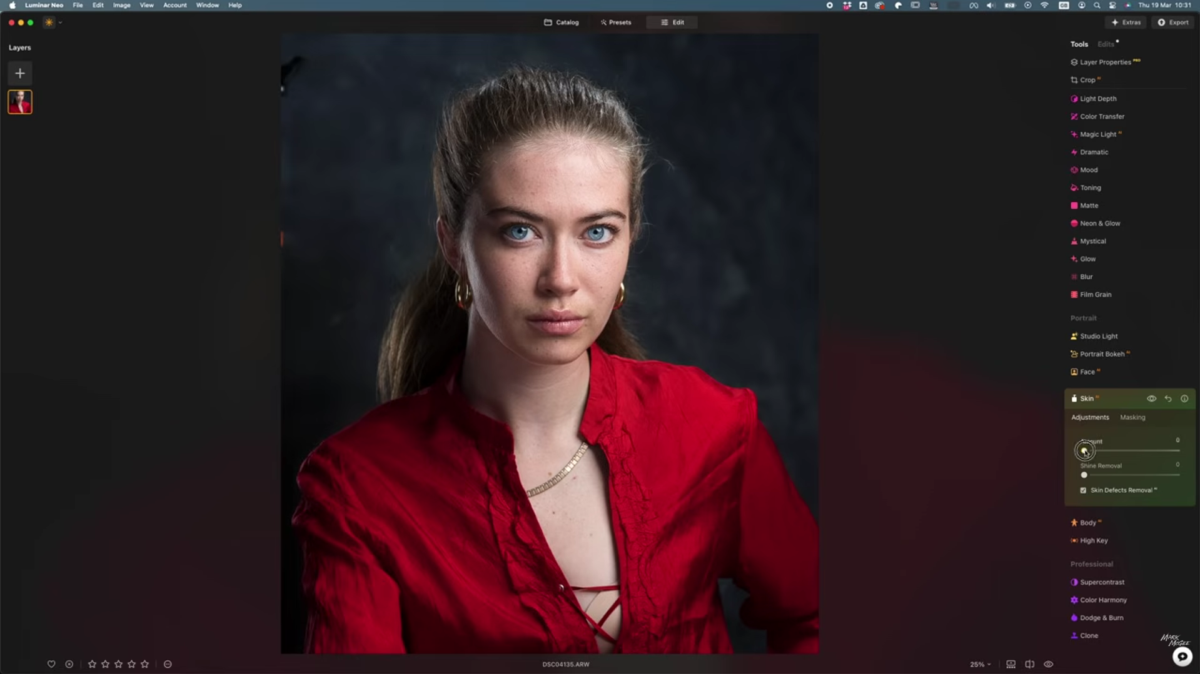1200x674 pixels.
Task: Open the View menu
Action: pos(146,5)
